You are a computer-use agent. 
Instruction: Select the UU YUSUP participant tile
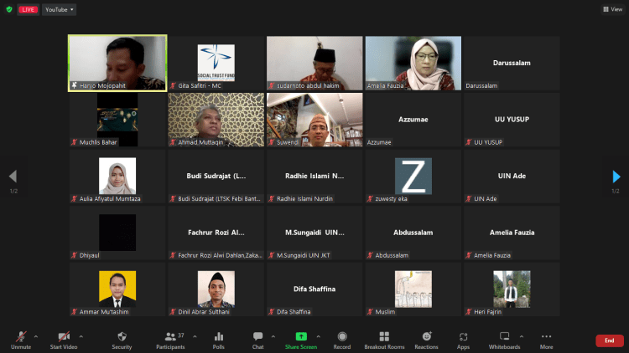pyautogui.click(x=512, y=120)
